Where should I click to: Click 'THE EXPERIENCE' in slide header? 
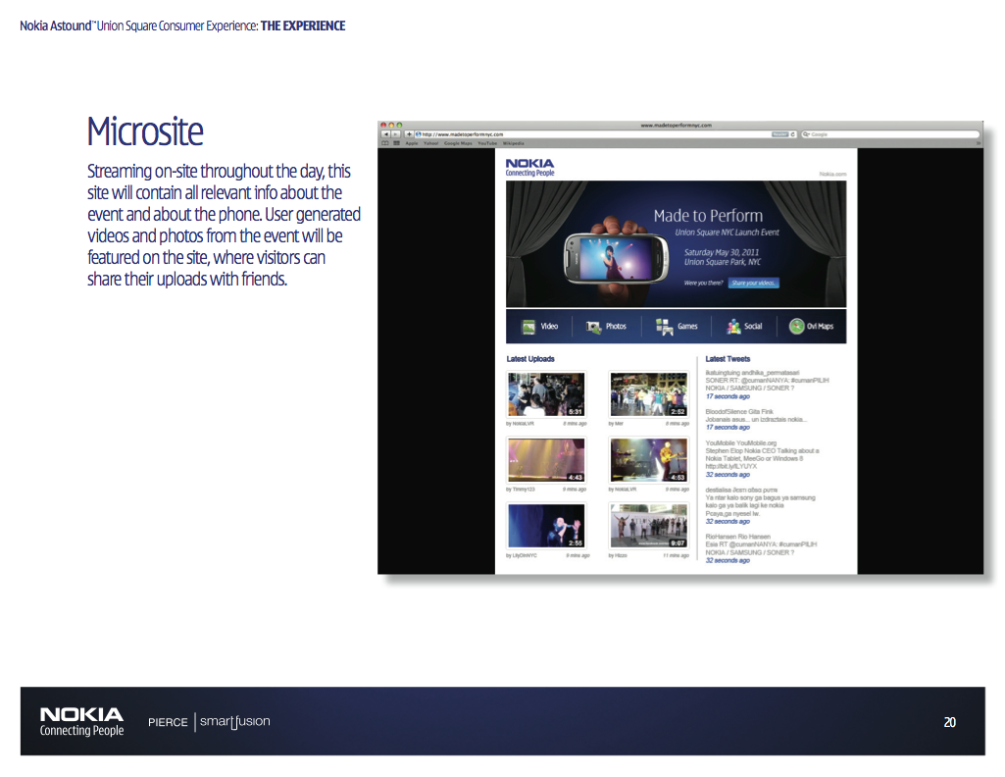tap(303, 26)
